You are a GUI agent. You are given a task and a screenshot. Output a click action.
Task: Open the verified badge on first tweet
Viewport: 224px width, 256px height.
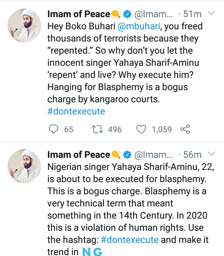tap(127, 14)
